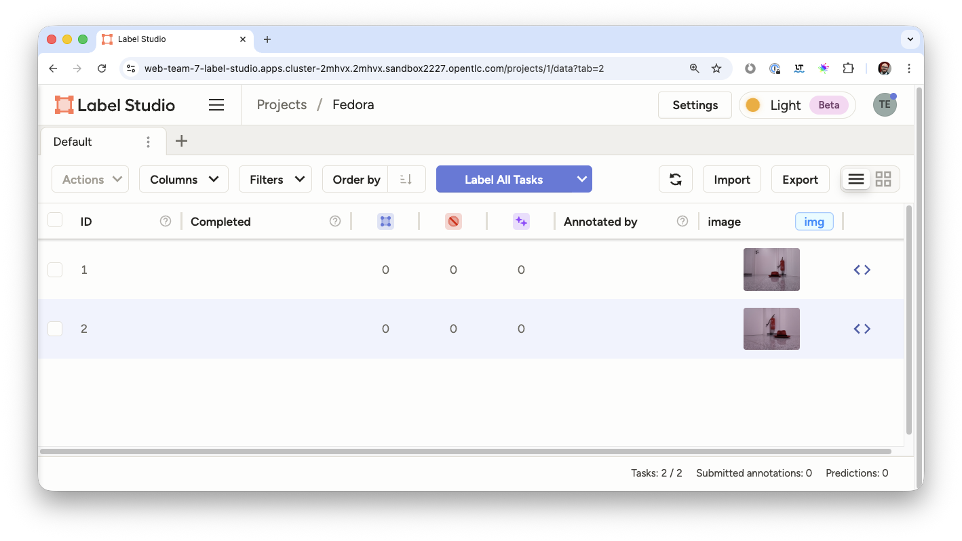962x541 pixels.
Task: Open the hamburger navigation menu
Action: pyautogui.click(x=216, y=105)
